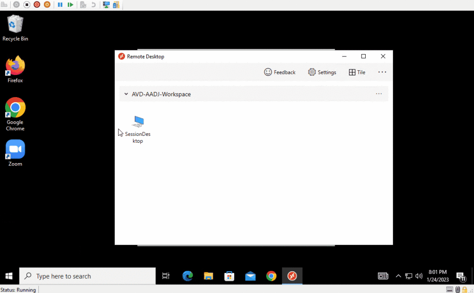Open notification center with 11 notifications
Image resolution: width=474 pixels, height=293 pixels.
point(461,276)
